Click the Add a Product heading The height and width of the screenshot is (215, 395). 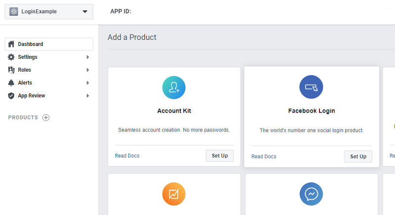point(132,37)
